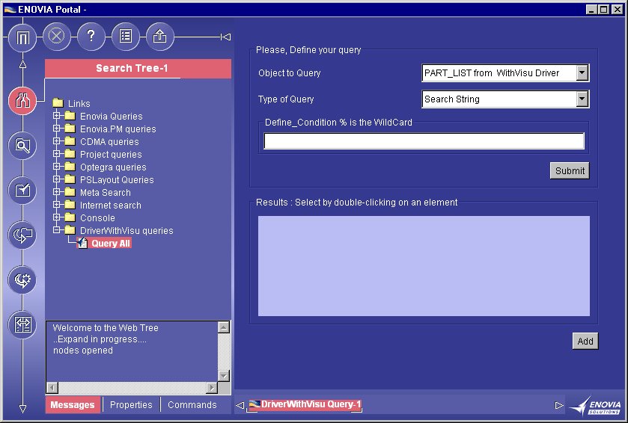The height and width of the screenshot is (423, 628).
Task: Click the list document toolbar icon
Action: click(x=126, y=37)
